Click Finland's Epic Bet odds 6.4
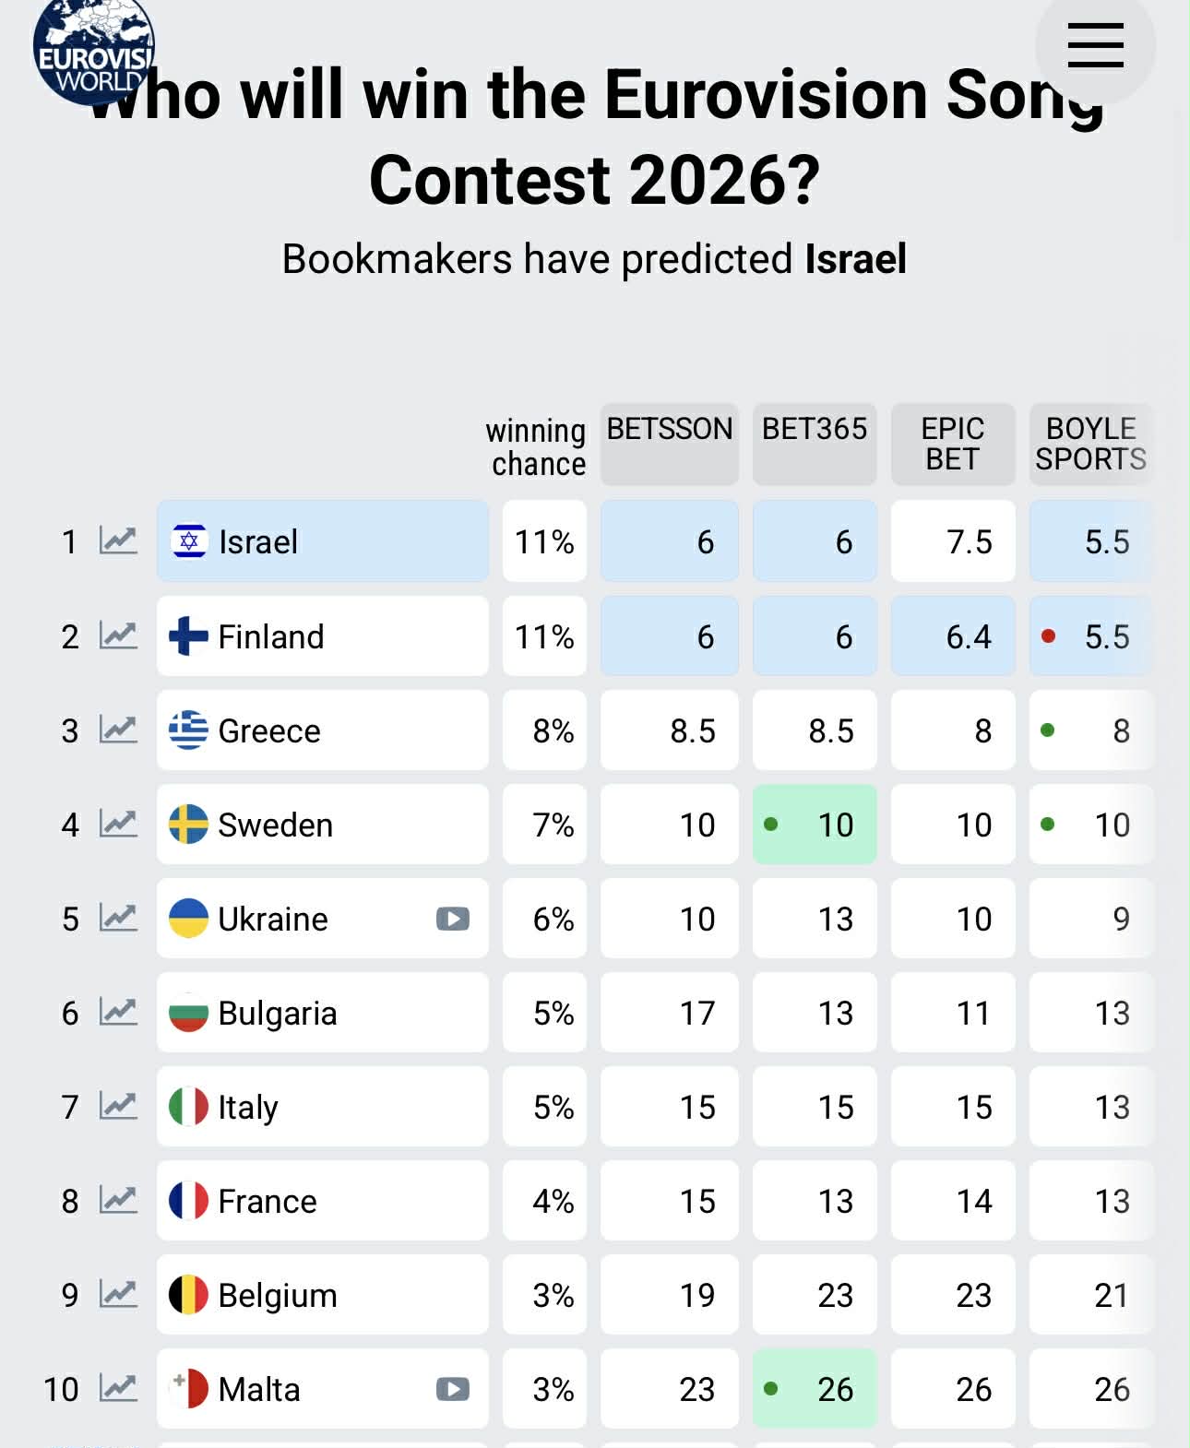This screenshot has height=1448, width=1190. (953, 636)
